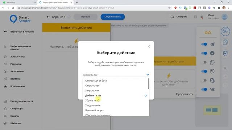Viewport: 232px width, 130px height.
Task: Open the action dropdown showing Добавить тег
Action: 116,75
